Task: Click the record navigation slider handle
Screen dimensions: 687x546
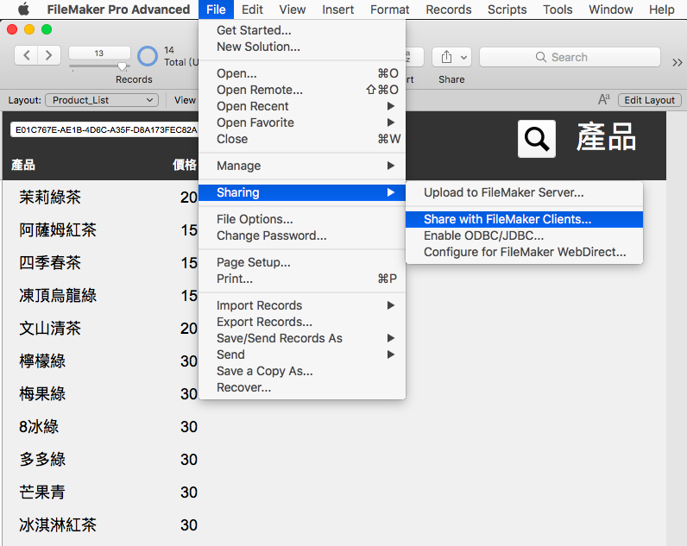Action: click(x=123, y=66)
